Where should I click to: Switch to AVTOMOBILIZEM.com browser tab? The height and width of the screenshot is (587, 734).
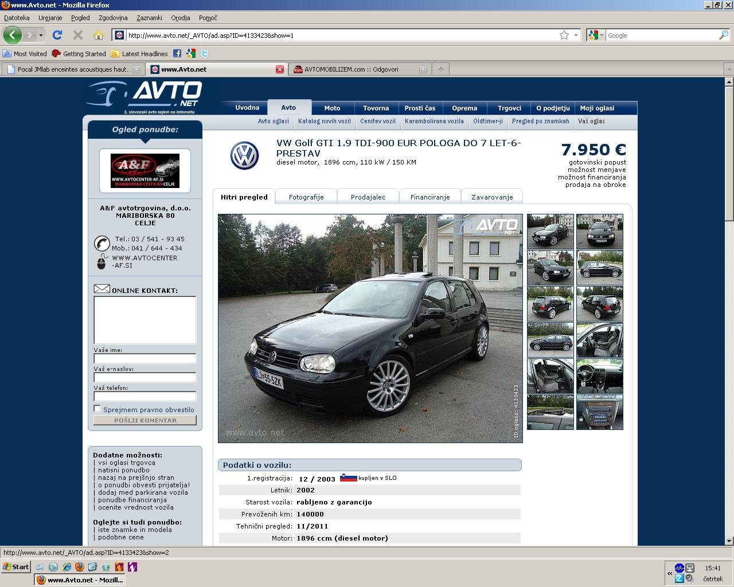click(360, 69)
